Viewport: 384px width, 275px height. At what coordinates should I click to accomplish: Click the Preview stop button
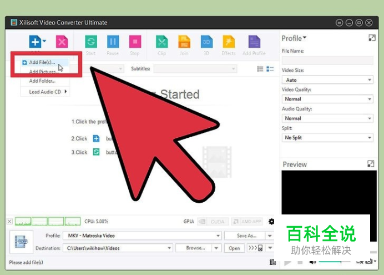pyautogui.click(x=300, y=262)
